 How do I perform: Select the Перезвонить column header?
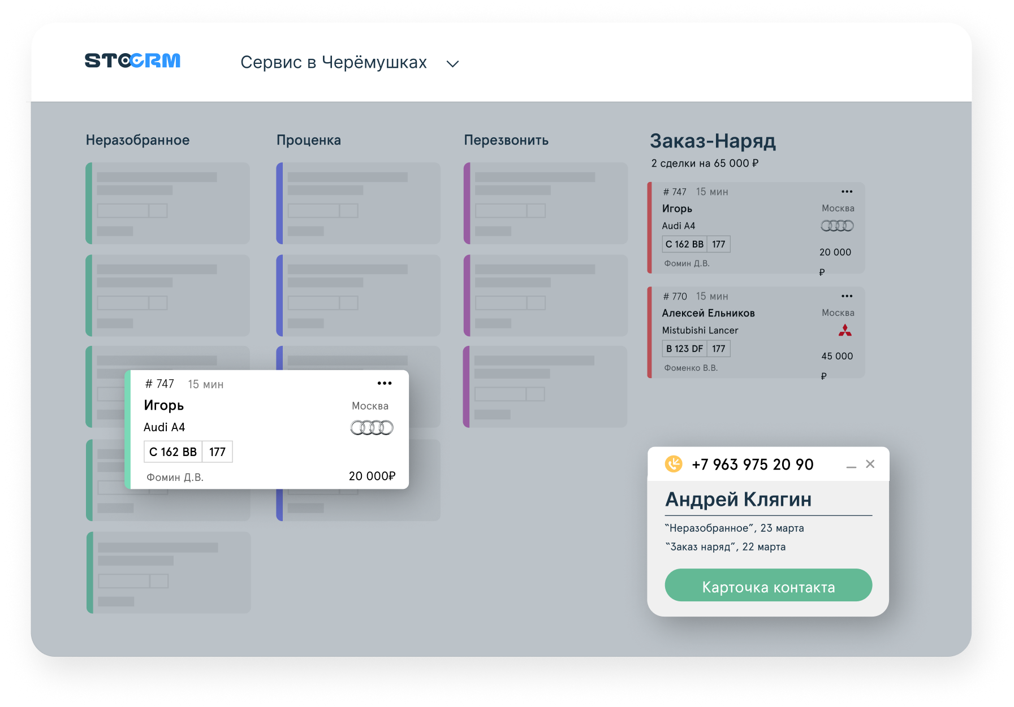tap(506, 140)
